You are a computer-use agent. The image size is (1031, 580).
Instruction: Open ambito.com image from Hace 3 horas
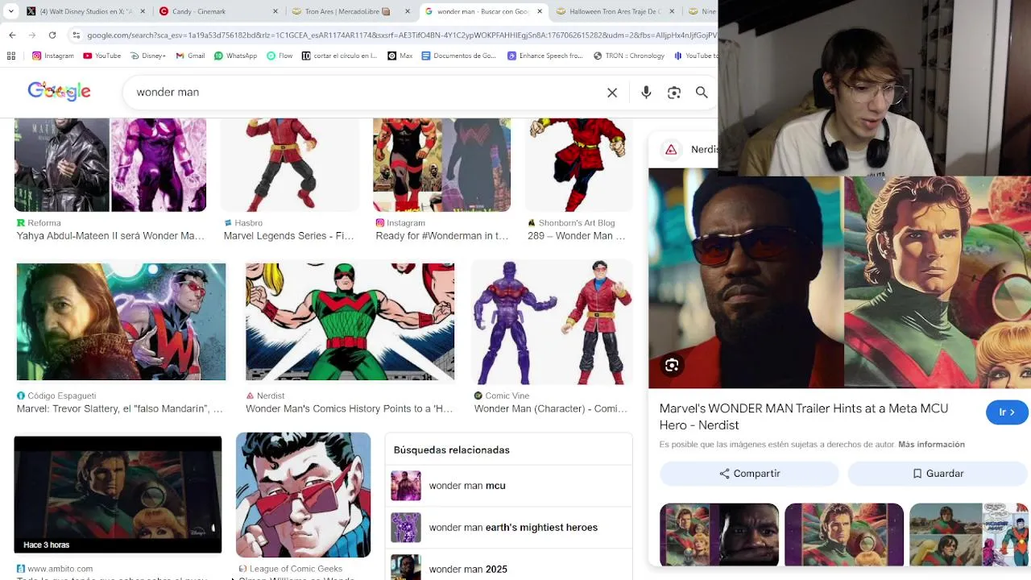tap(118, 495)
